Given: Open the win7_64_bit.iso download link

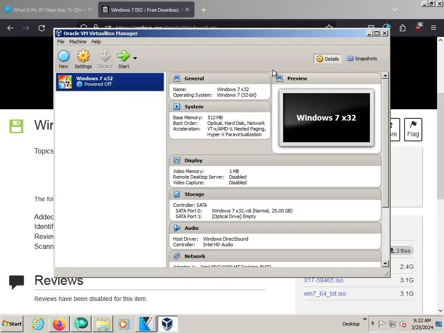Looking at the screenshot, I should (x=325, y=294).
